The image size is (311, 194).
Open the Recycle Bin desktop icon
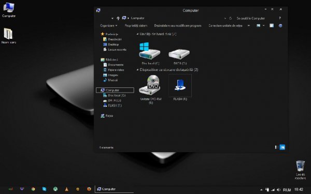300,170
